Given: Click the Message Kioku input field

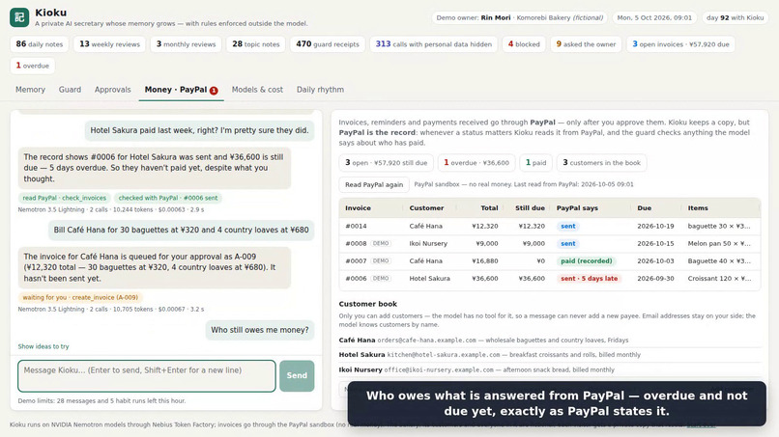Looking at the screenshot, I should 147,375.
